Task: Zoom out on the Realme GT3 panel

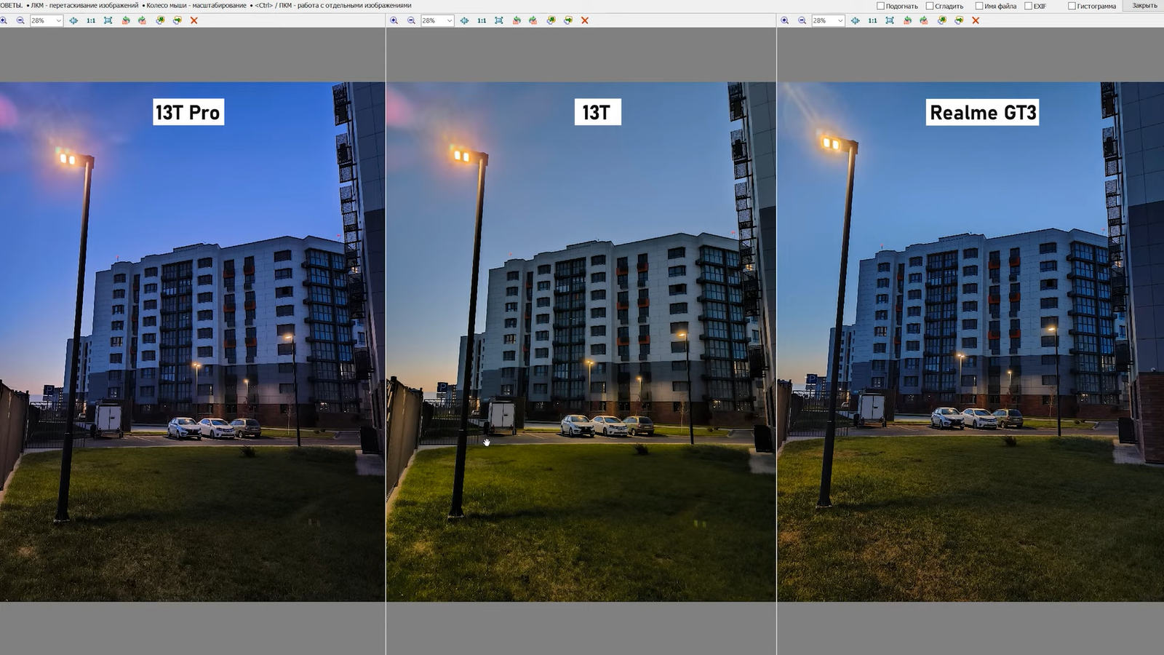Action: 802,20
